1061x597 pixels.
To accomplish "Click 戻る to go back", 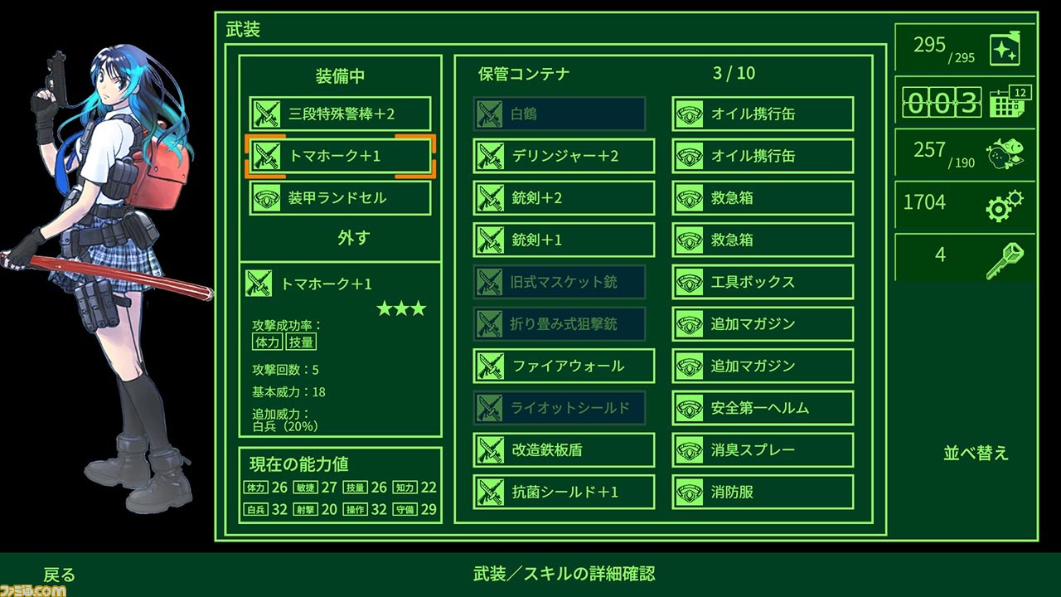I will tap(59, 575).
